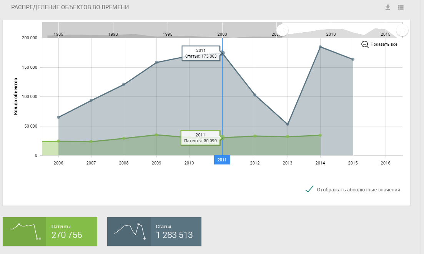Toggle 'Отображать абсолютные значения' checkmark
Viewport: 424px width, 254px height.
[309, 189]
